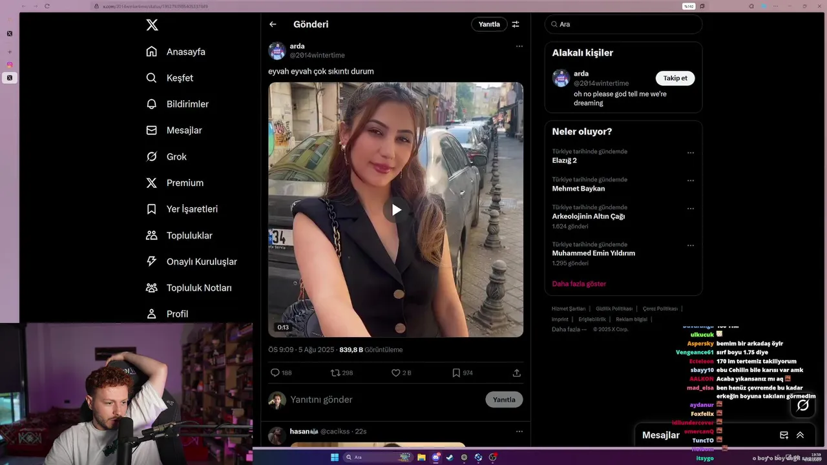Click the Ara search field on X

[x=623, y=25]
